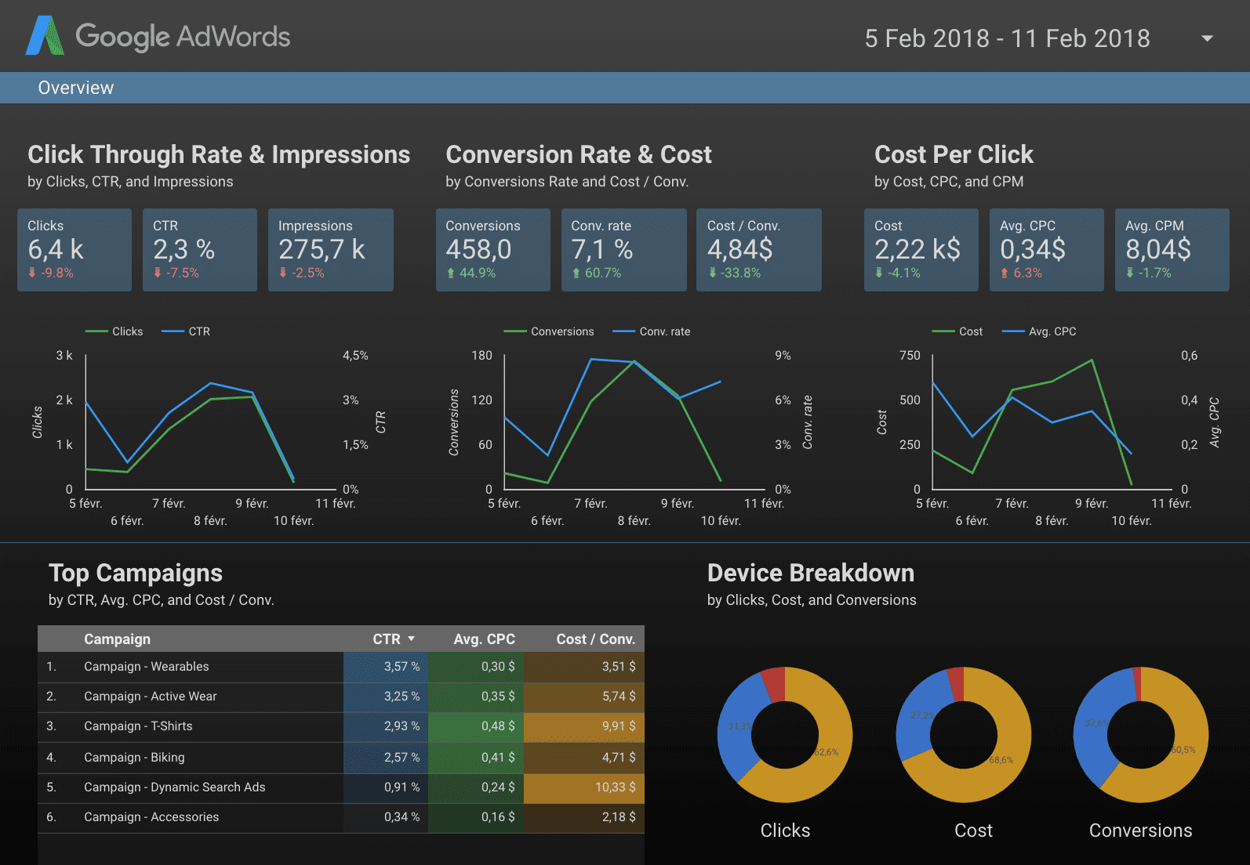The image size is (1250, 865).
Task: Switch to the Overview tab
Action: click(76, 88)
